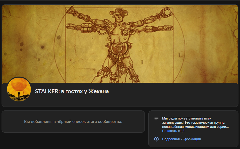Viewport: 240px width, 149px height.
Task: Click the Roman numeral mark right of the circle
Action: (x=179, y=55)
